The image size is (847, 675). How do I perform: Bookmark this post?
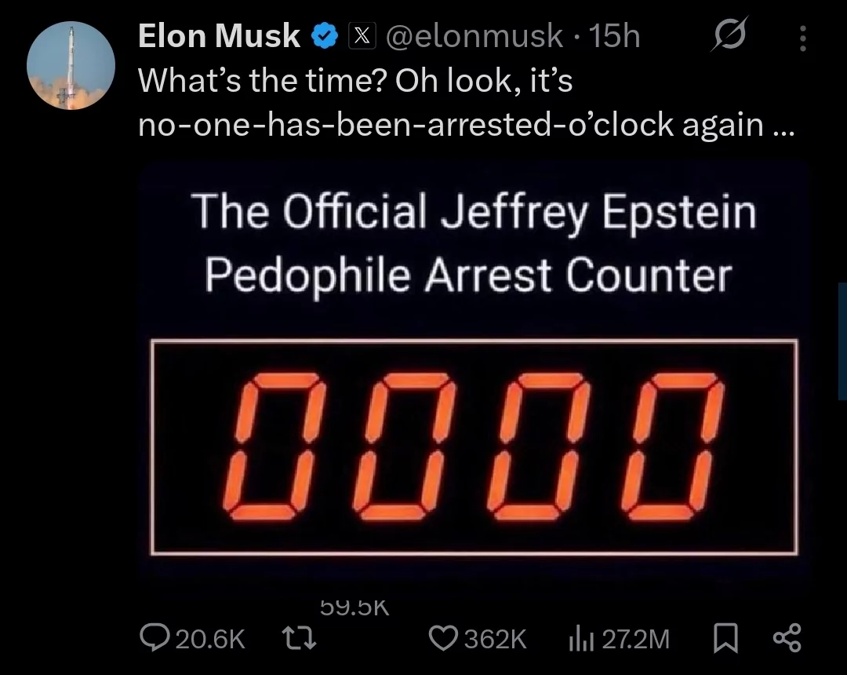(x=725, y=639)
